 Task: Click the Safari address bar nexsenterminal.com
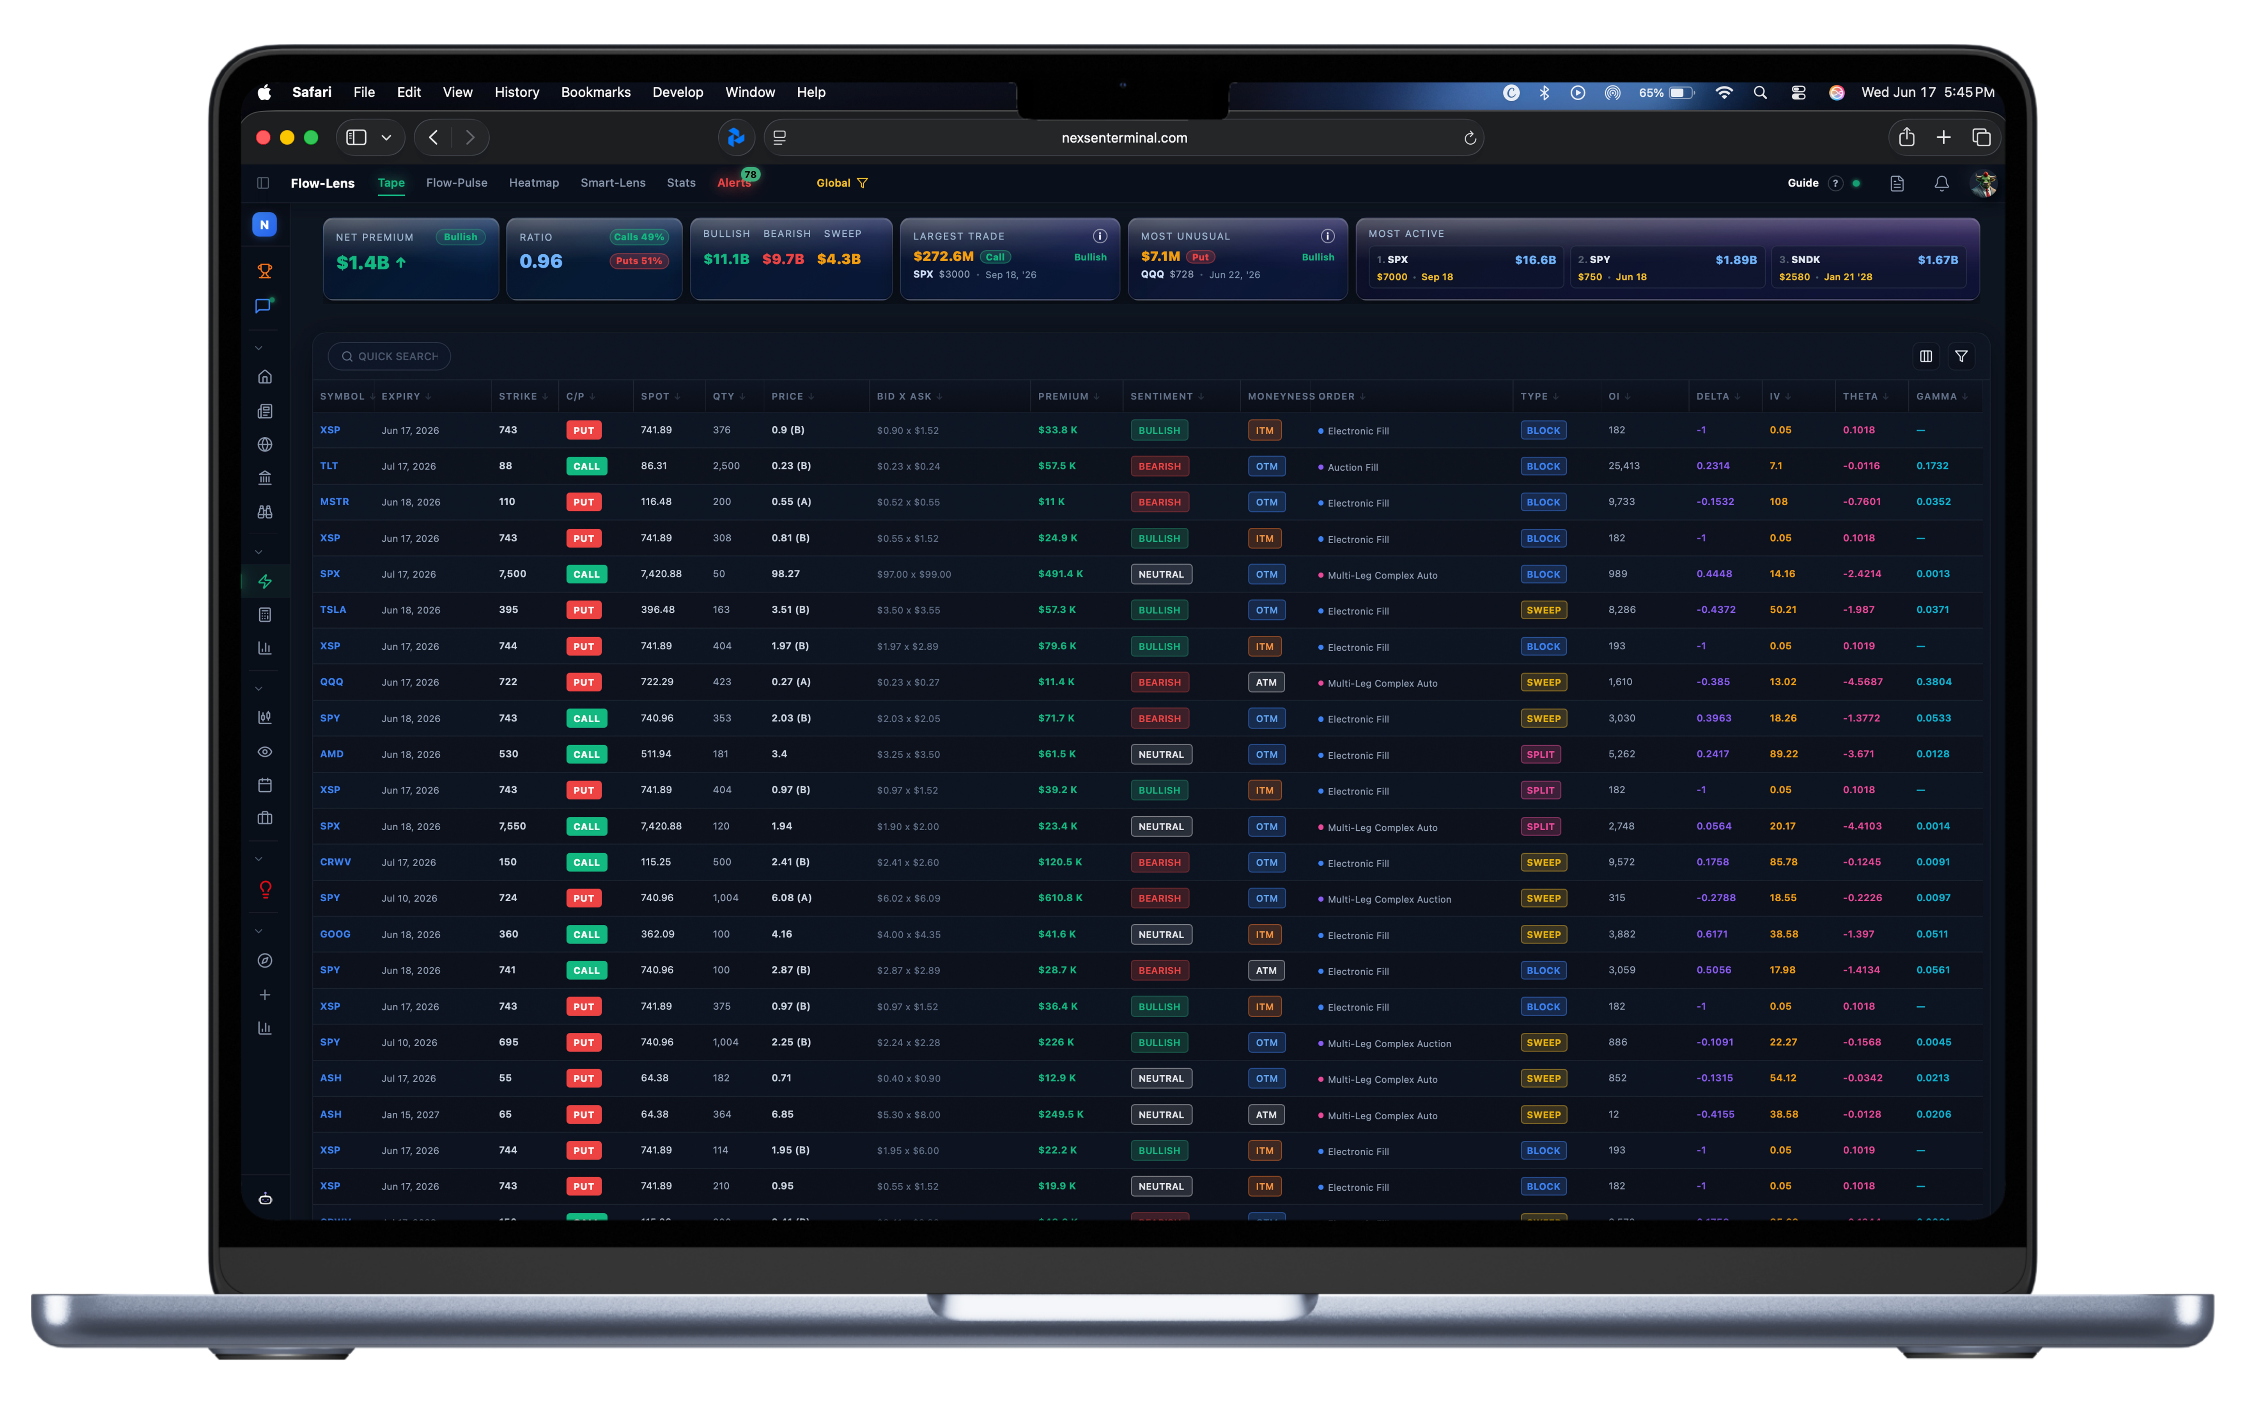(x=1124, y=137)
